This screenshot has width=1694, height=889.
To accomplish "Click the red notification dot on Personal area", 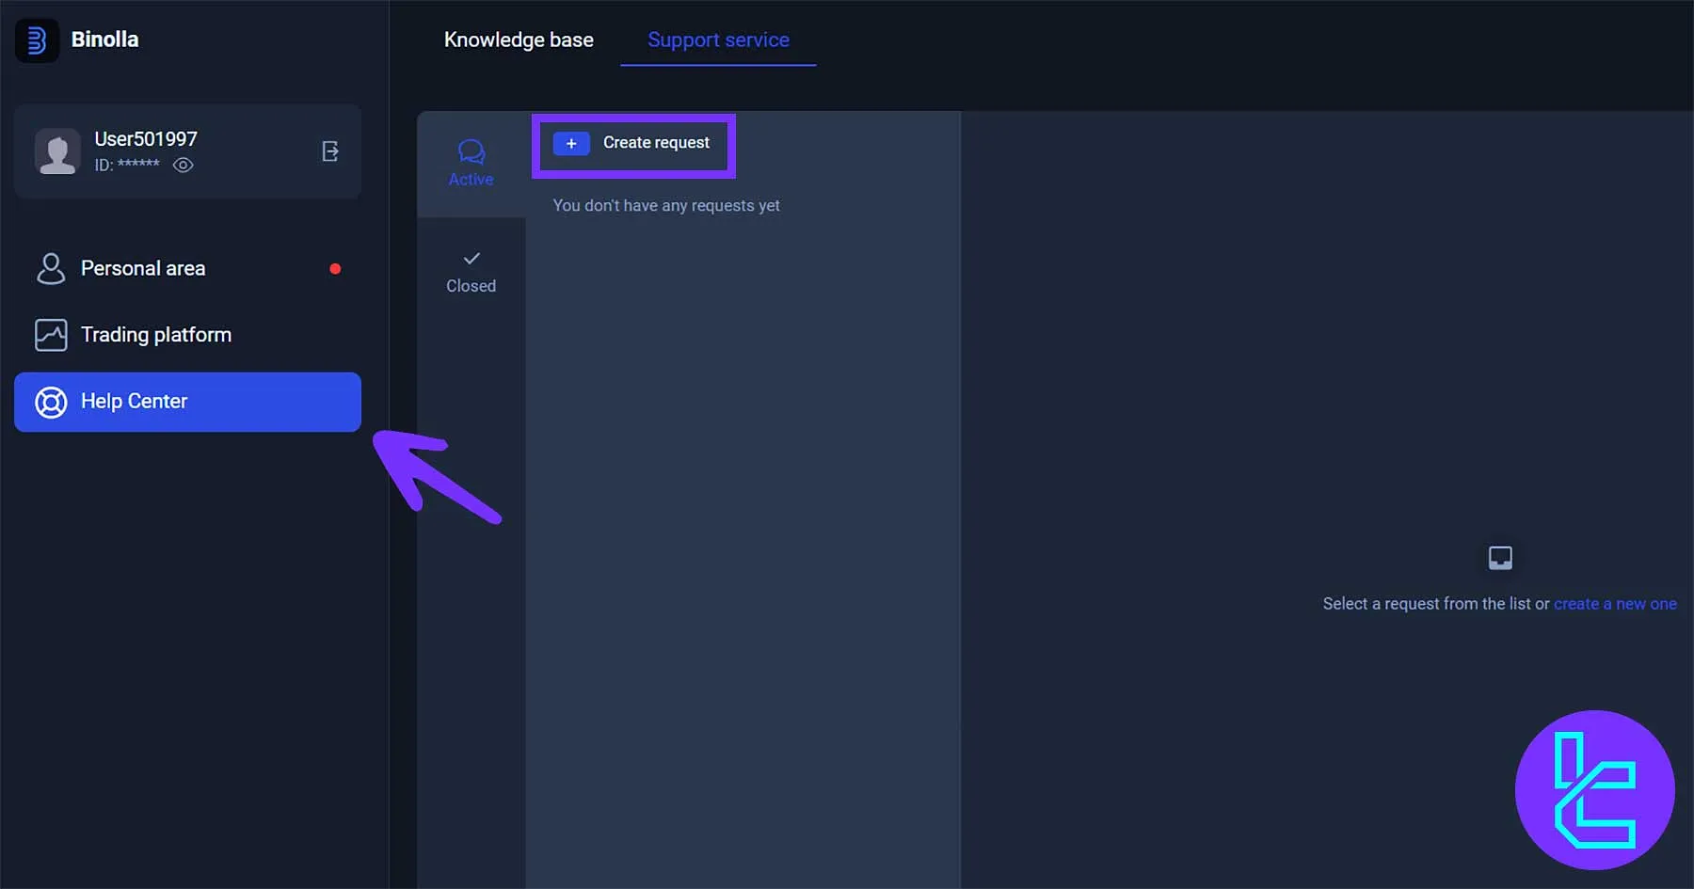I will point(335,268).
